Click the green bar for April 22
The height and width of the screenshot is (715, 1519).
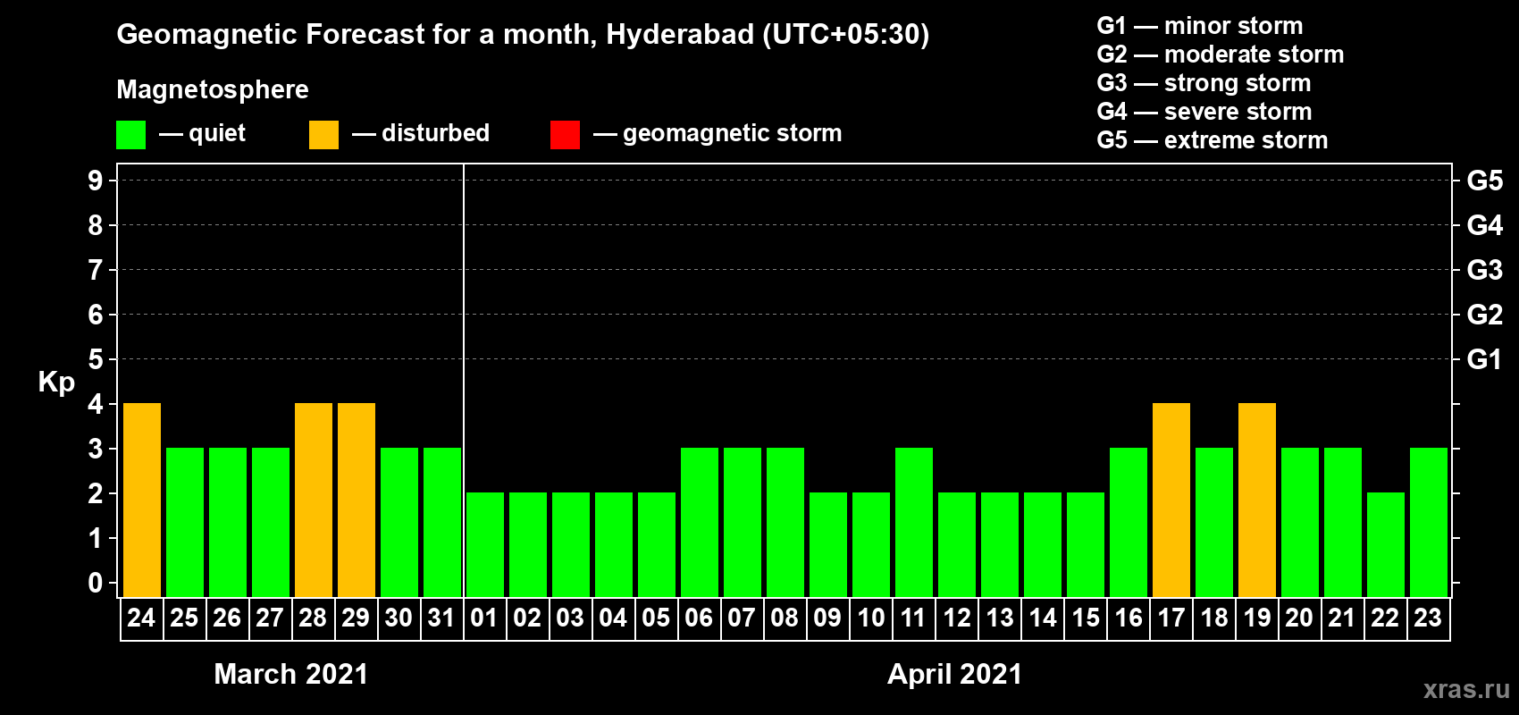click(x=1386, y=545)
